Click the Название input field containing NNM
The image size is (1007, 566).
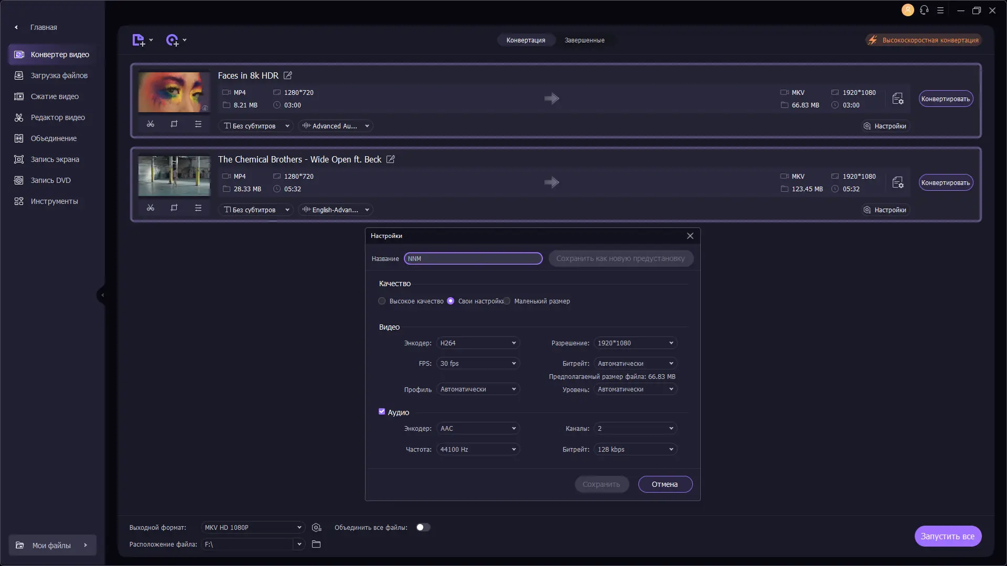(473, 259)
